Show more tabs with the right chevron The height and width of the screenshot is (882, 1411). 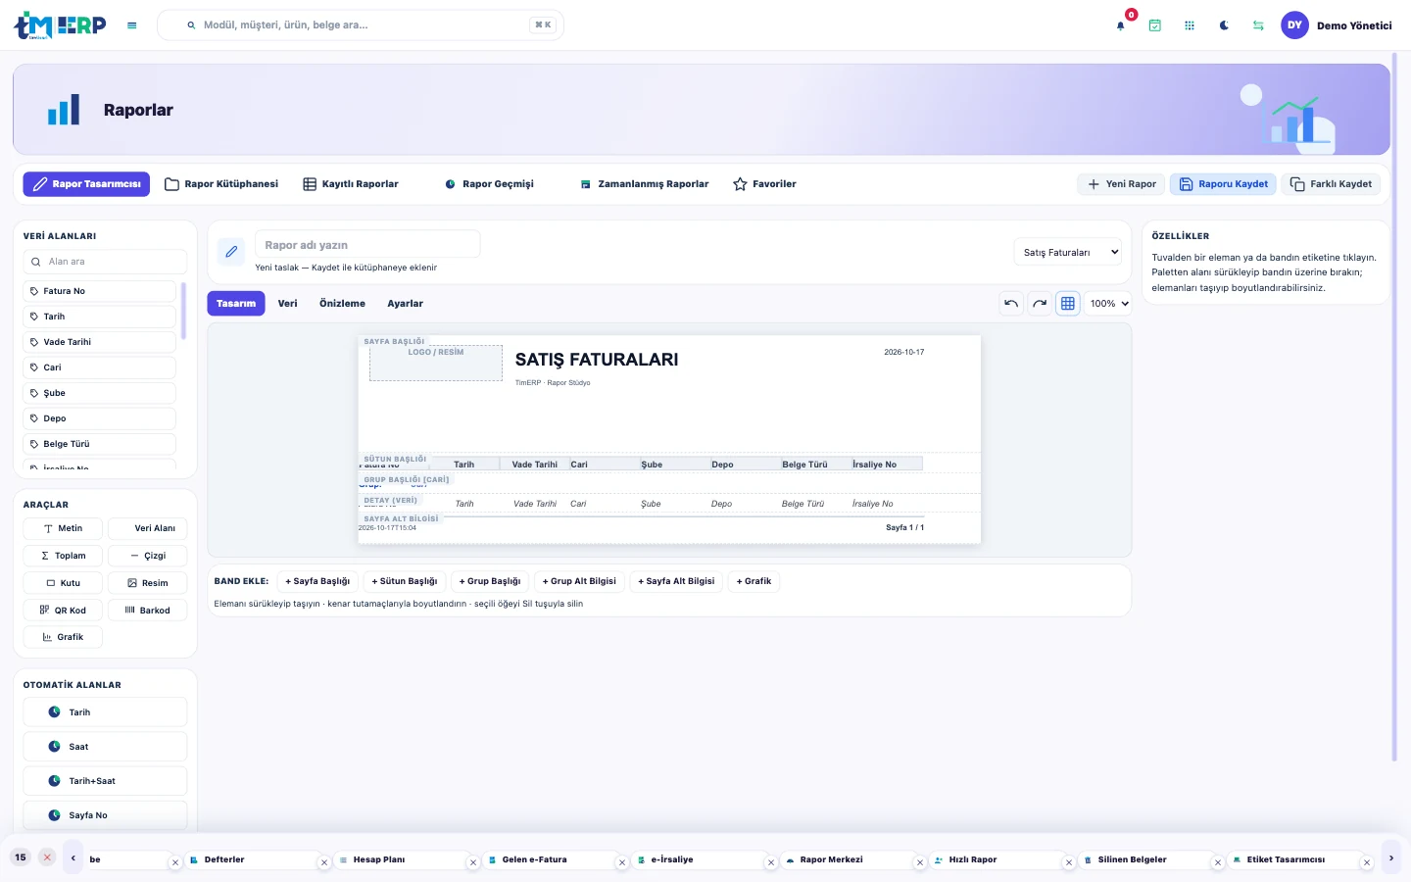1391,858
